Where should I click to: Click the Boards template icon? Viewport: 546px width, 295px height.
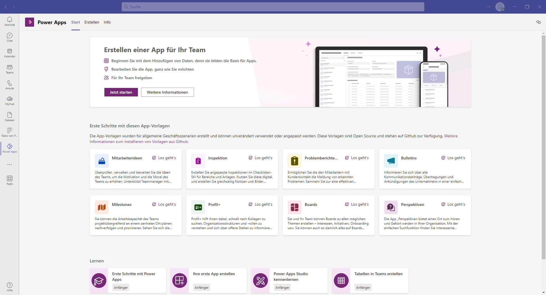[x=295, y=207]
